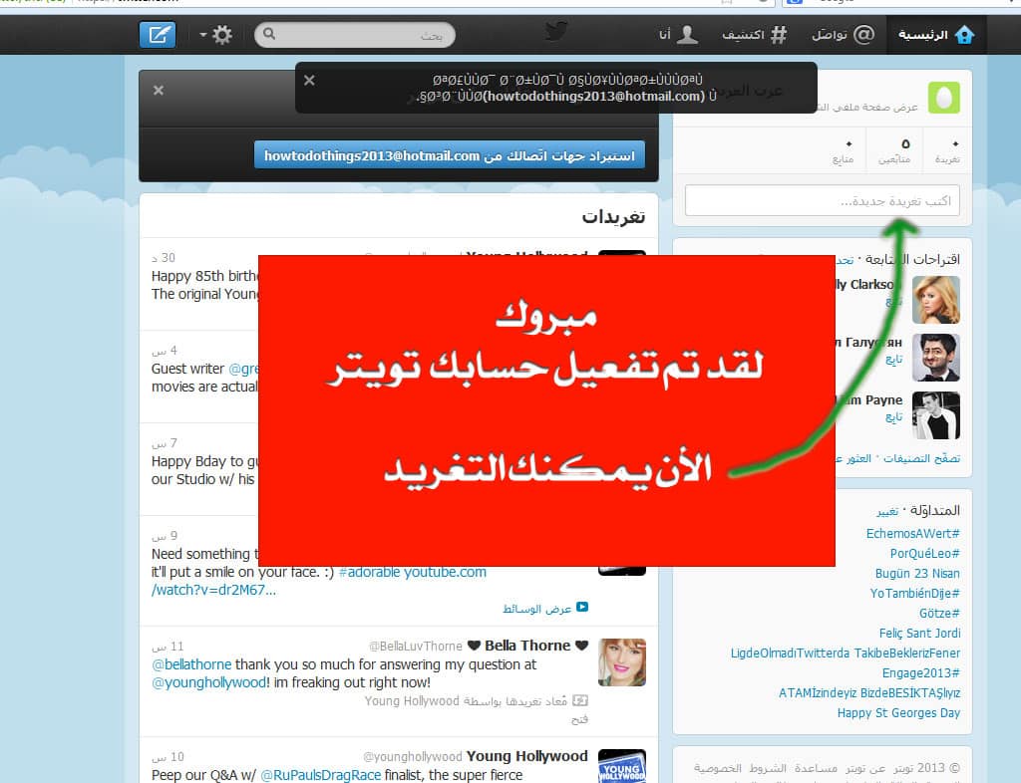The height and width of the screenshot is (783, 1021).
Task: Click عرض الوسائط view media link
Action: point(537,608)
